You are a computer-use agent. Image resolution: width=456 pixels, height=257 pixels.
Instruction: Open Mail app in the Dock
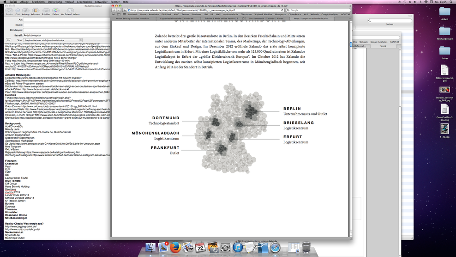coord(163,247)
